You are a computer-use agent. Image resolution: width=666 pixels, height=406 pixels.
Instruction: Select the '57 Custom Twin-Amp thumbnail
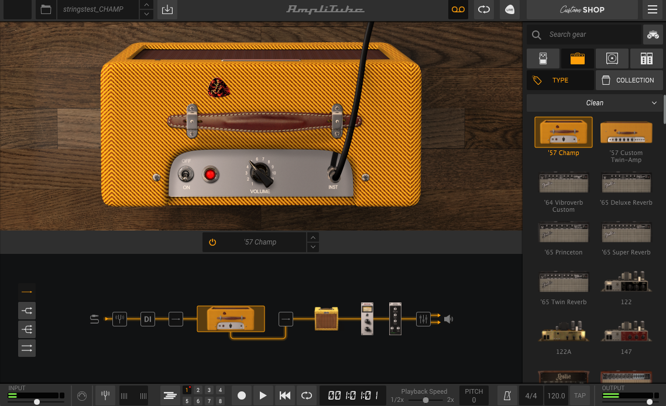tap(626, 132)
